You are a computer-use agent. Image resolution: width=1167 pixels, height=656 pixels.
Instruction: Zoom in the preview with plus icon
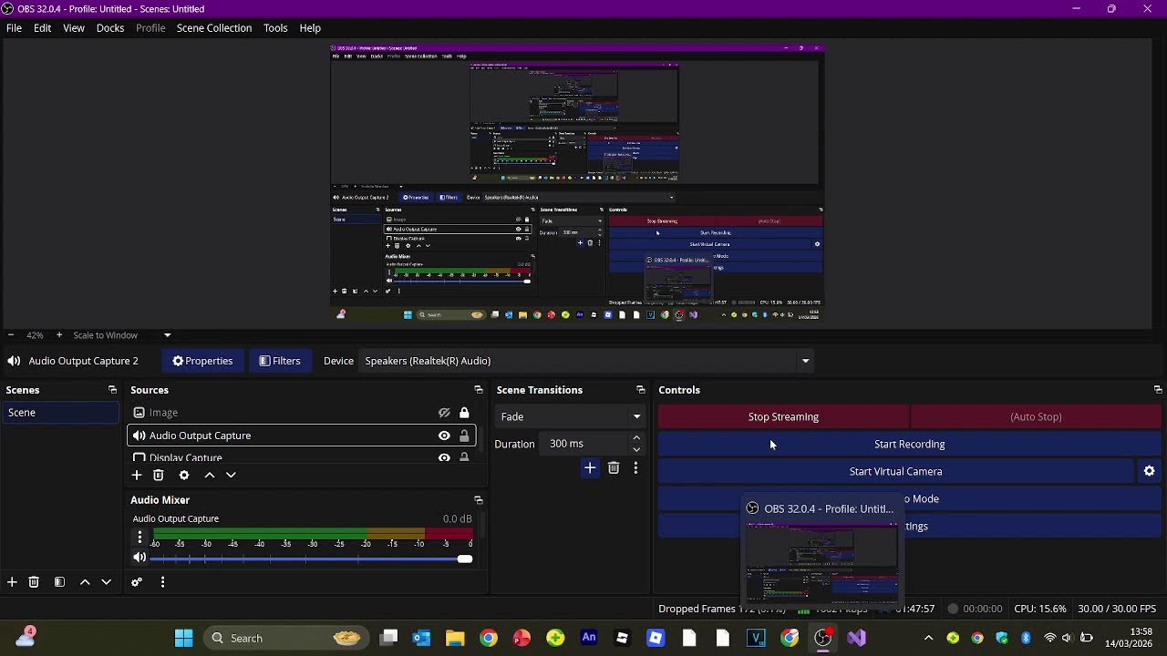[59, 335]
